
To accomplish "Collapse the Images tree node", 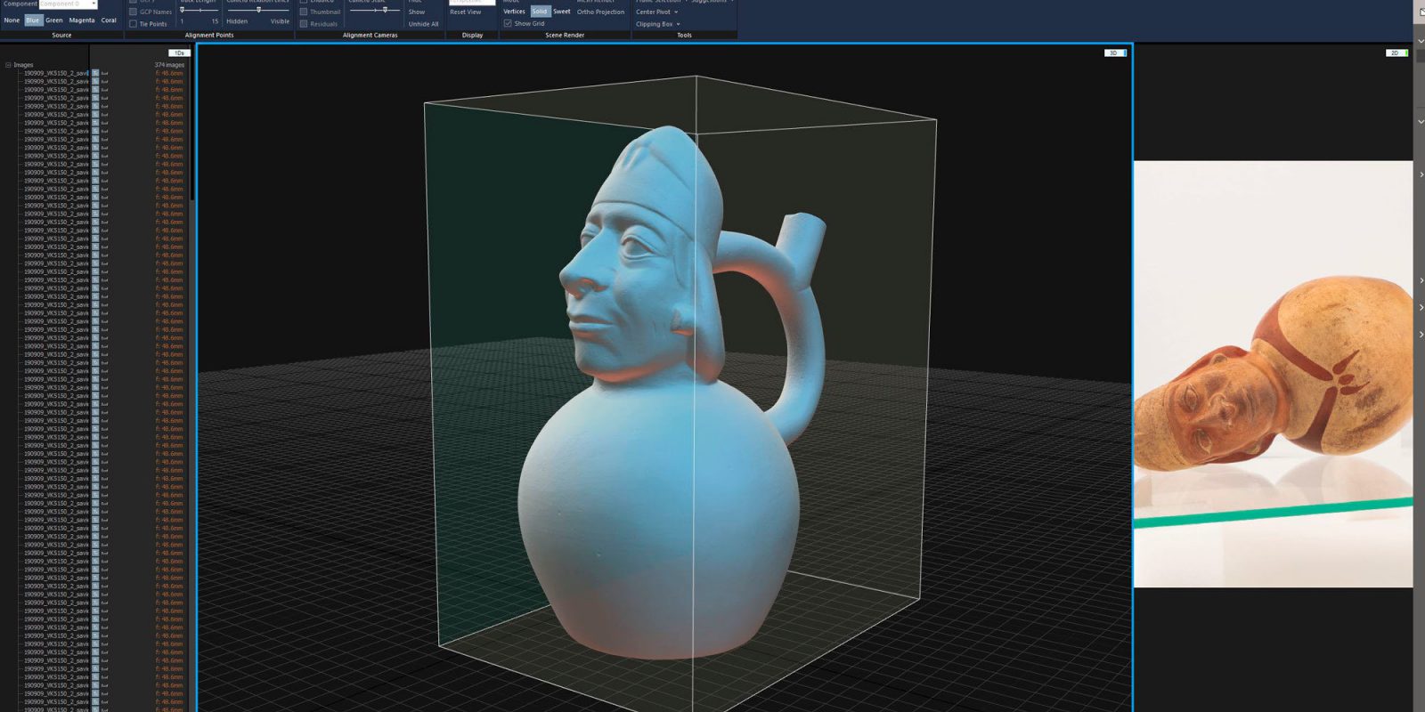I will coord(9,65).
